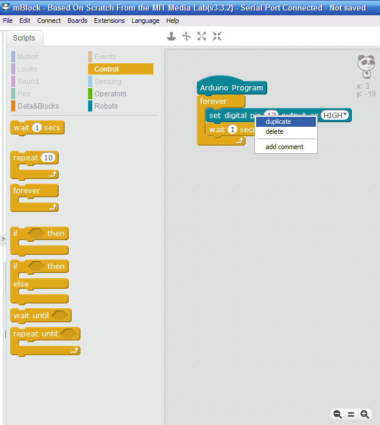Open the File menu

tap(8, 21)
